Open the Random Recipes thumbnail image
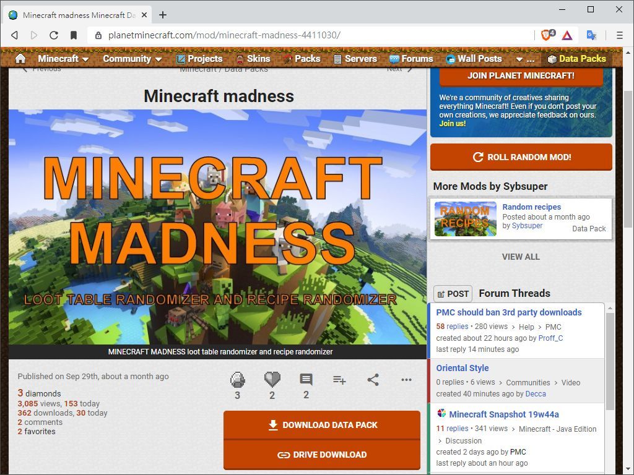This screenshot has width=634, height=475. coord(466,219)
